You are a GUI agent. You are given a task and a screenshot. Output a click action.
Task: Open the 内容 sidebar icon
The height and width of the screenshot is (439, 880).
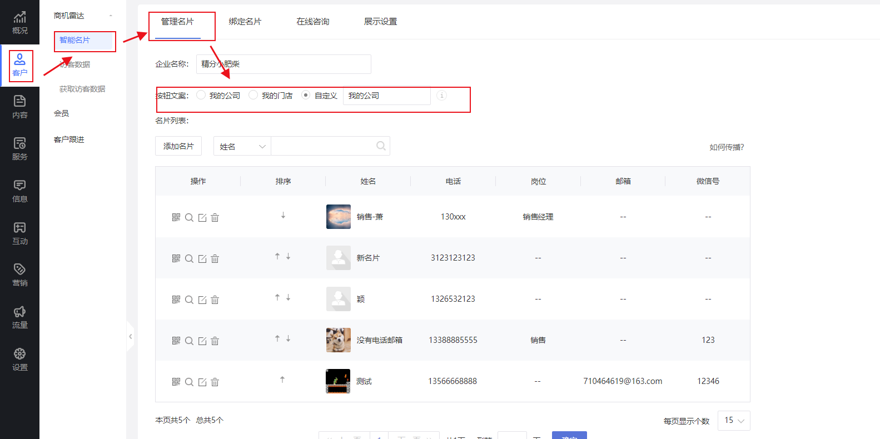click(19, 107)
